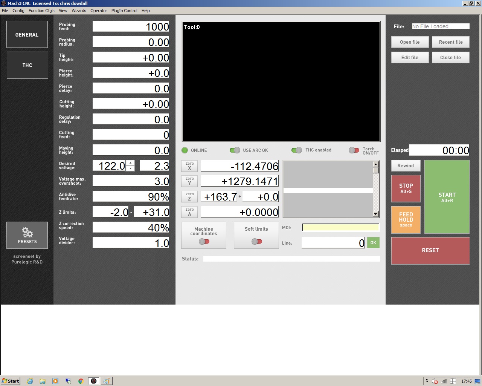
Task: Launch Google Chrome from taskbar
Action: point(81,381)
